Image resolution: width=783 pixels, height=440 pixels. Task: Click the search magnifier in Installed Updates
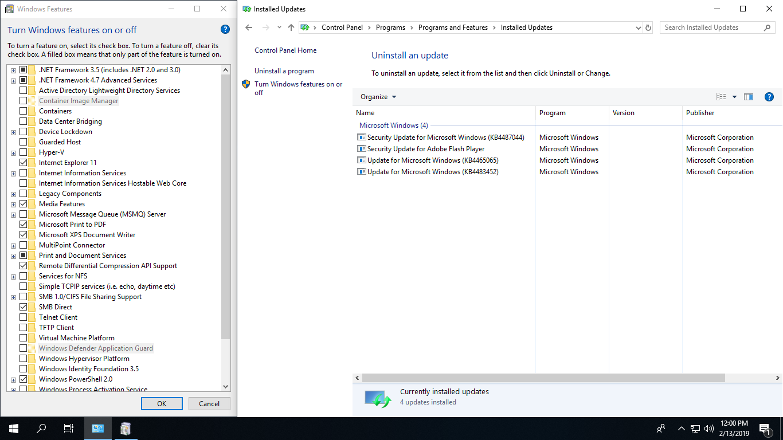767,27
